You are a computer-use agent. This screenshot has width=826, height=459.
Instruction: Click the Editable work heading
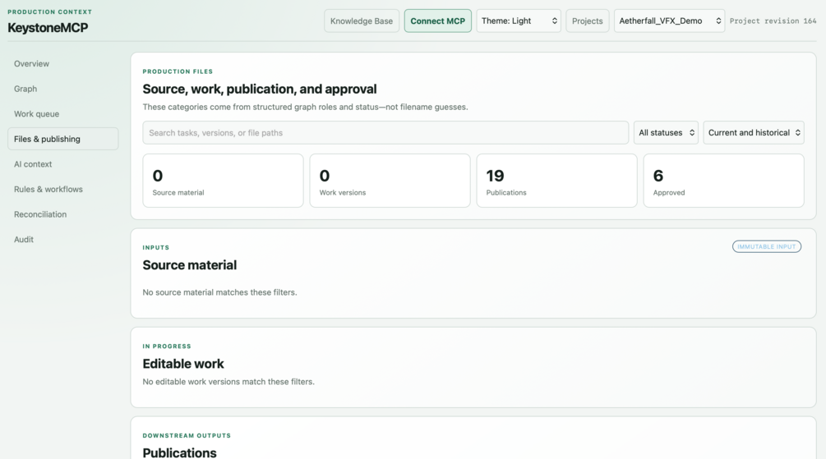coord(183,364)
